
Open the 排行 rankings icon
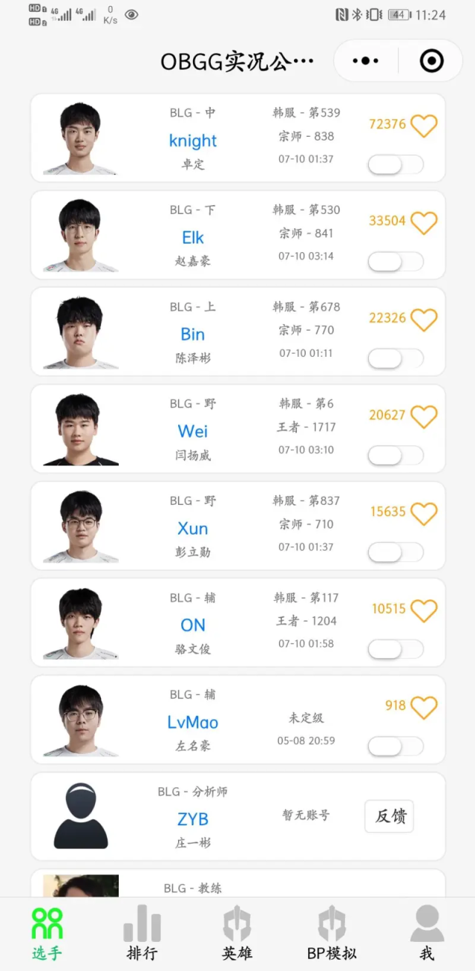coord(141,922)
